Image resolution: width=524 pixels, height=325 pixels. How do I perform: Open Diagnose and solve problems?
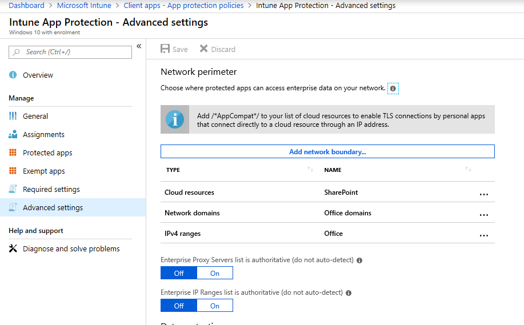click(71, 248)
